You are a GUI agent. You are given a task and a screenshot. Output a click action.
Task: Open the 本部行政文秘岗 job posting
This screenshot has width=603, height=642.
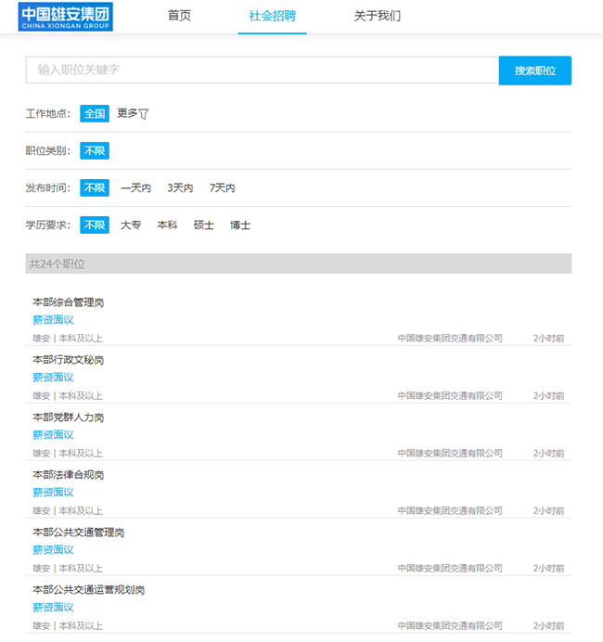point(69,359)
